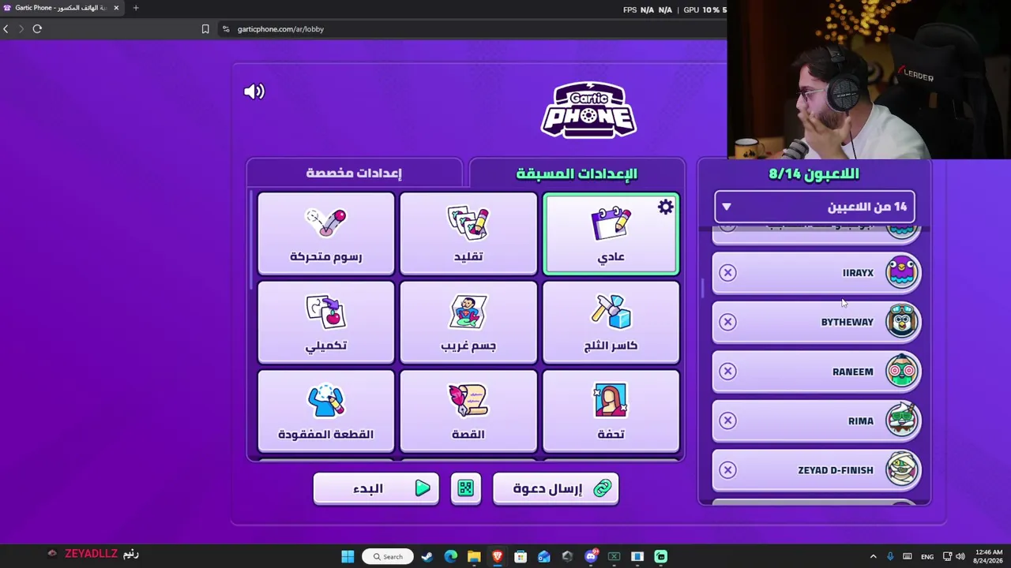Open the إعدادات مخصصة custom settings tab
The height and width of the screenshot is (568, 1011).
coord(354,173)
